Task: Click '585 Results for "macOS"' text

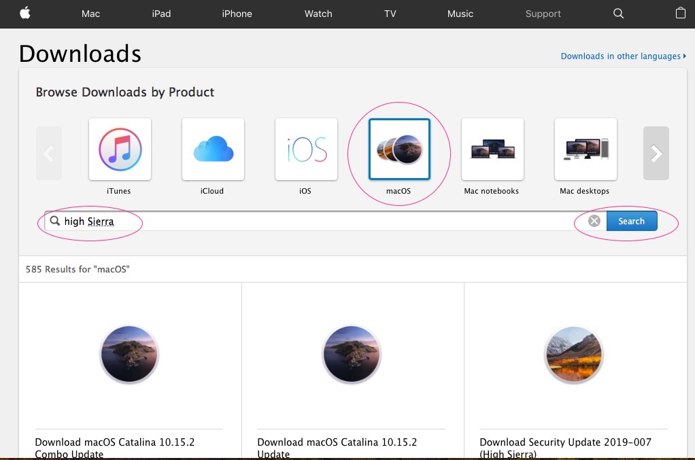Action: coord(78,269)
